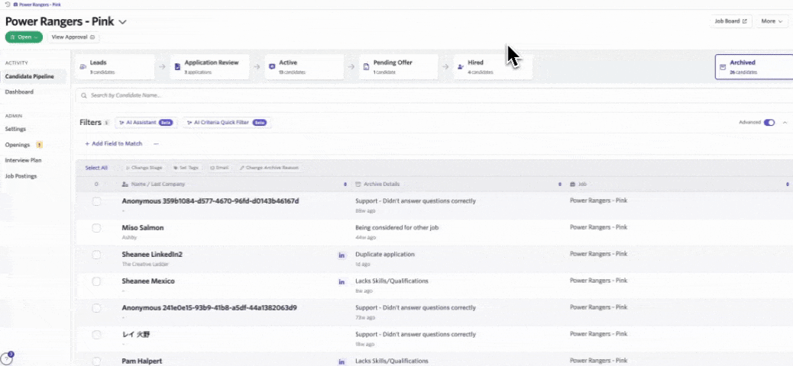Click the history icon beside the breadcrumb

[7, 4]
